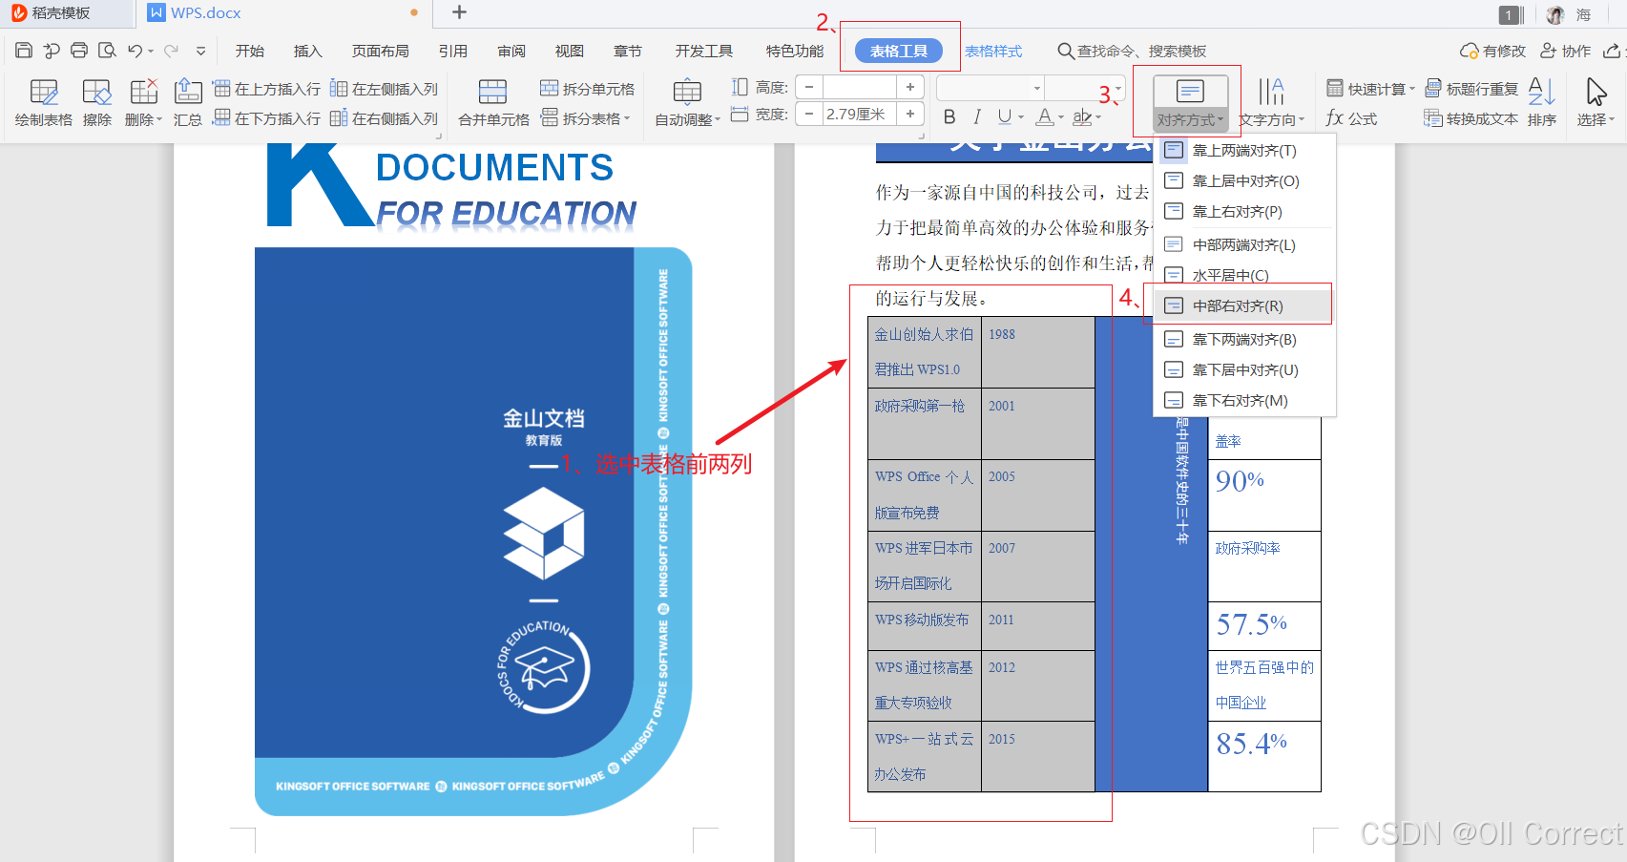
Task: Open the font name combo box
Action: [x=991, y=88]
